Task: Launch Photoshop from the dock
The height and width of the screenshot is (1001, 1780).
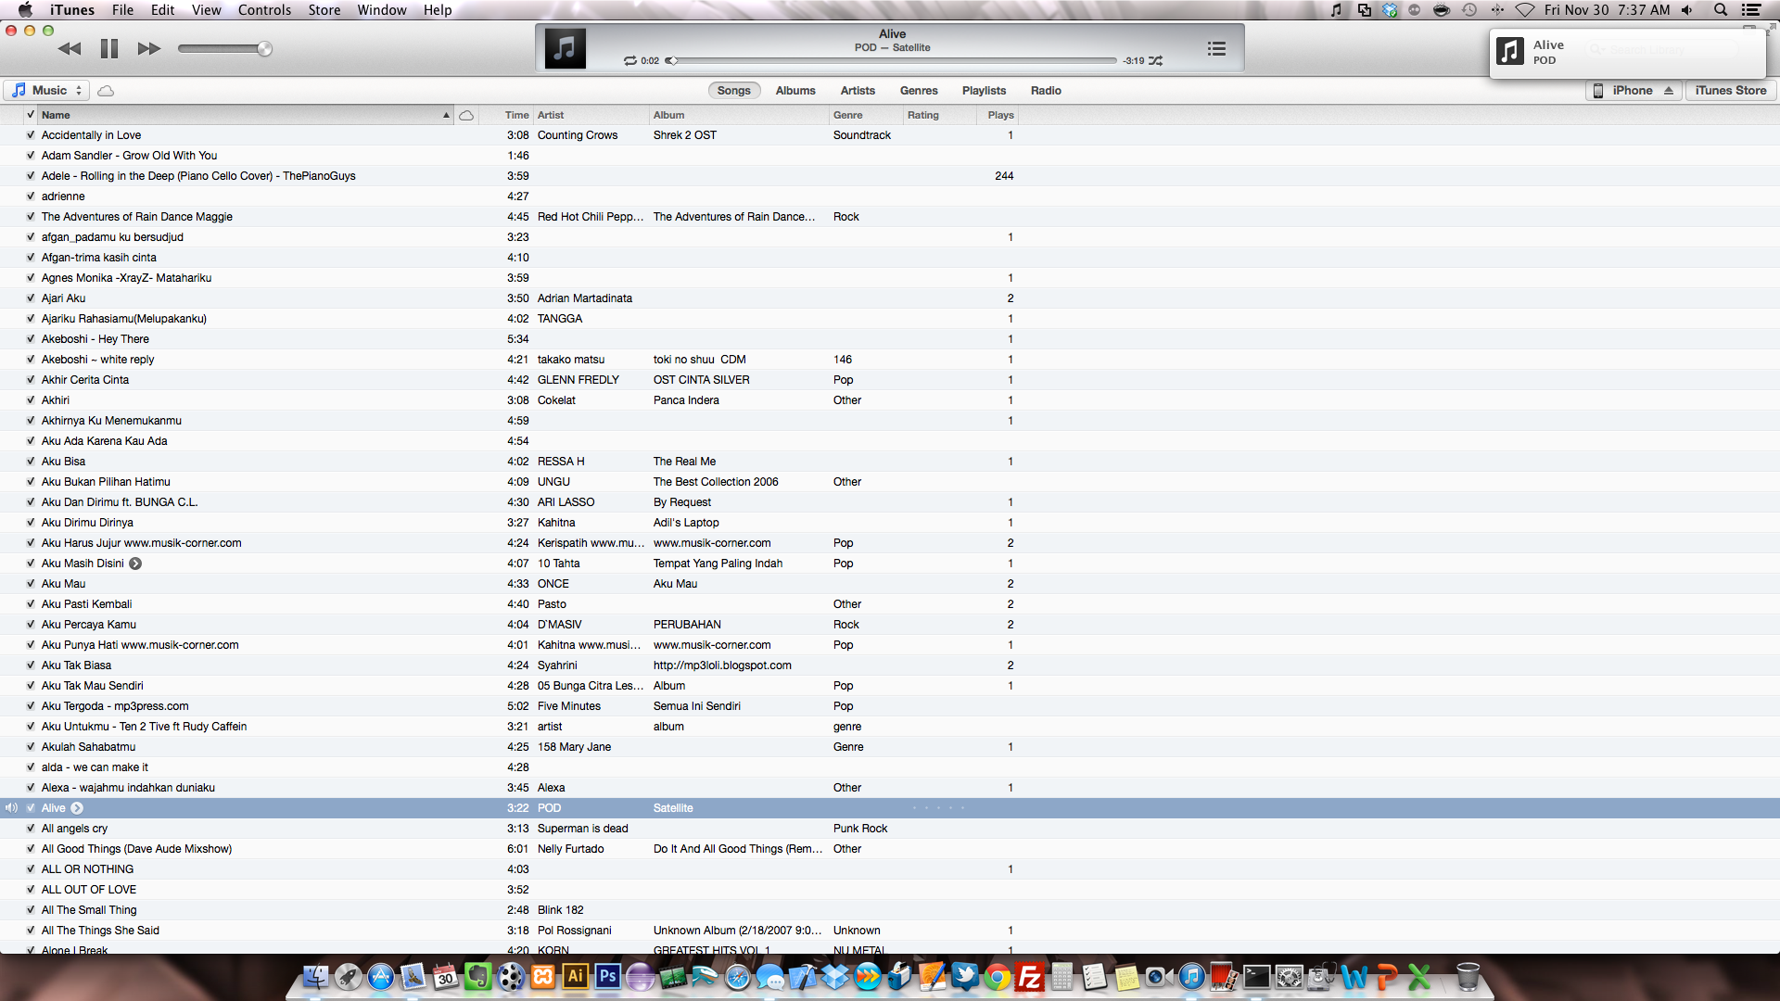Action: [607, 977]
